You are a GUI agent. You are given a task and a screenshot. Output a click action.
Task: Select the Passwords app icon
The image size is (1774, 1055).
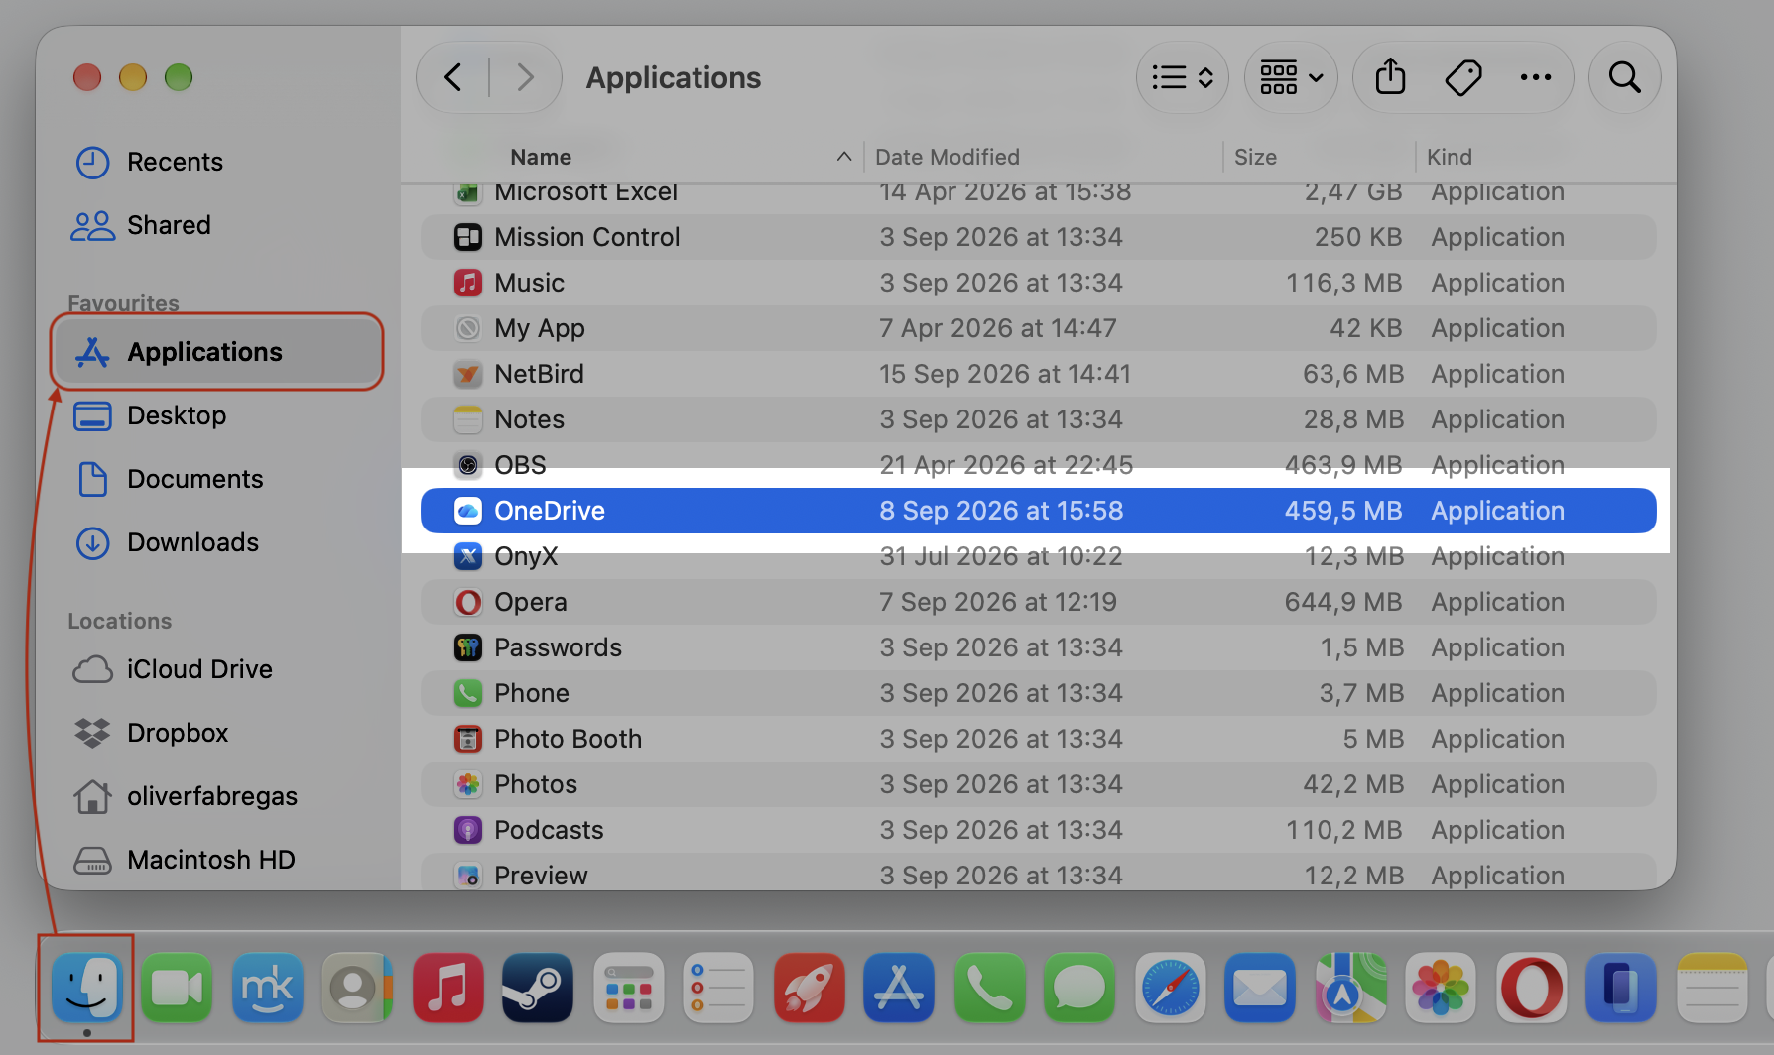(x=468, y=647)
